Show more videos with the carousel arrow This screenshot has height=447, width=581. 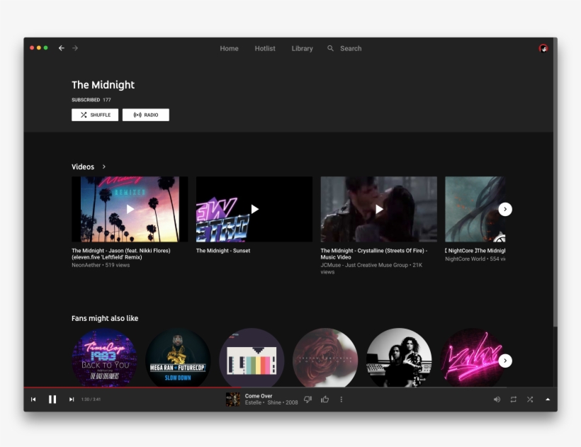tap(505, 209)
